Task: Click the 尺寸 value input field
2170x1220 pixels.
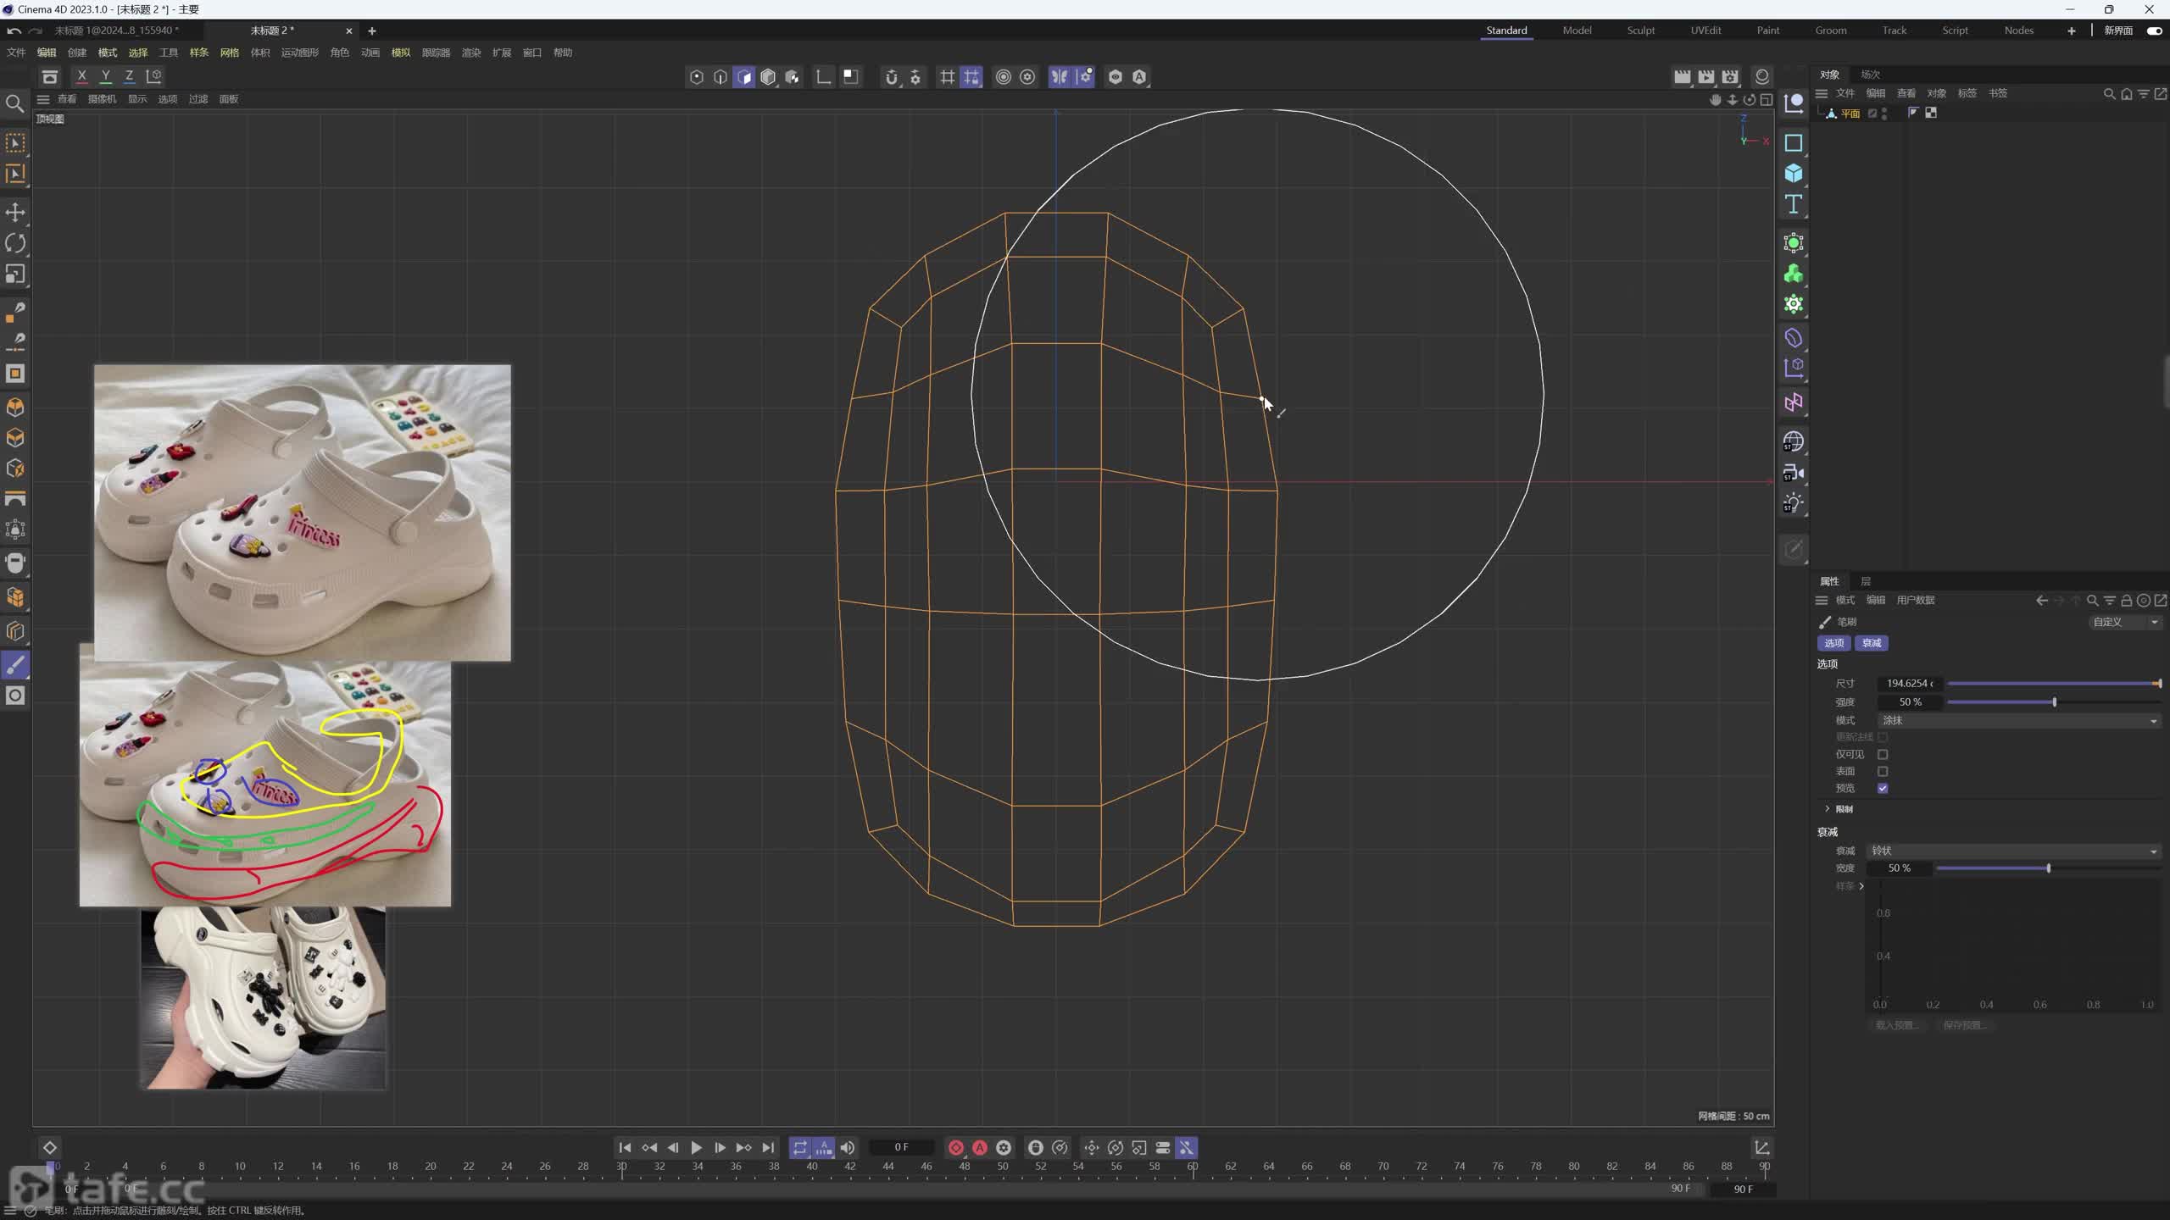Action: [x=1909, y=683]
